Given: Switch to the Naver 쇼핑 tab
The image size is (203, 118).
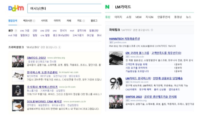Looking at the screenshot, I should (129, 17).
